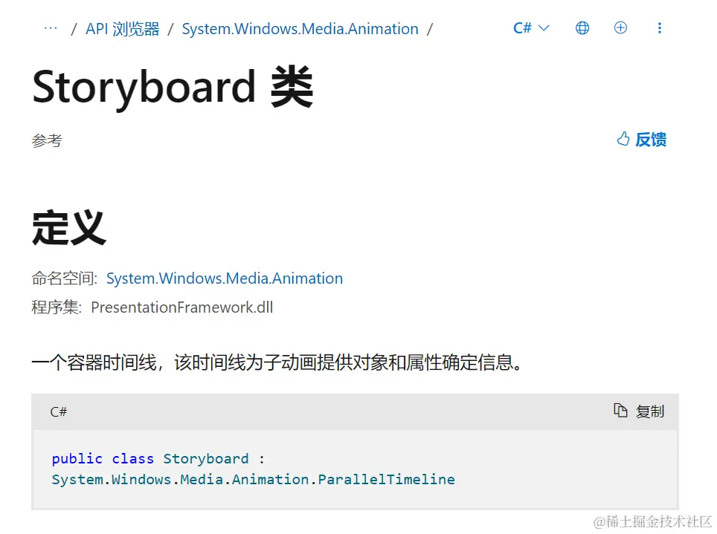Viewport: 717px width, 534px height.
Task: Click the circled plus add icon
Action: pyautogui.click(x=620, y=28)
